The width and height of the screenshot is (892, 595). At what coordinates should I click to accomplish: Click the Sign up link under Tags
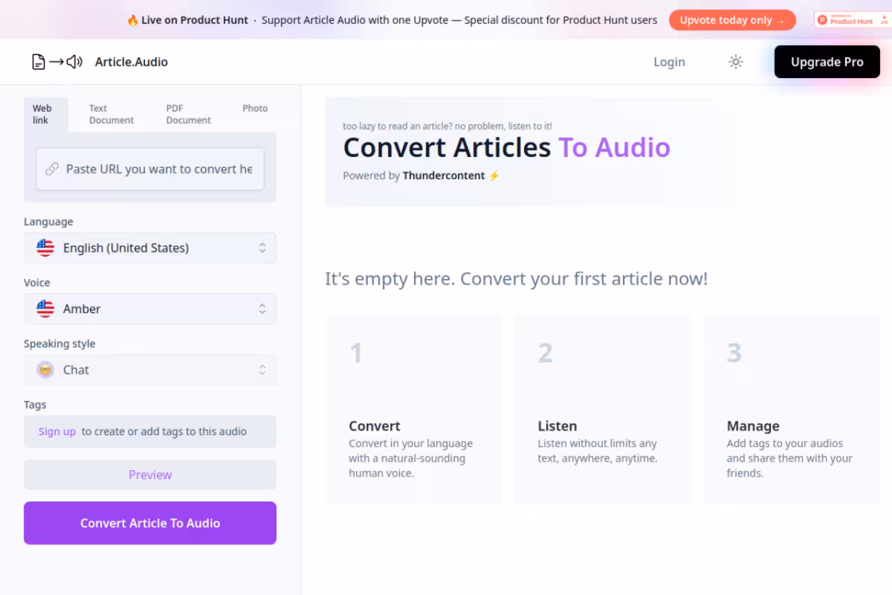(x=57, y=431)
